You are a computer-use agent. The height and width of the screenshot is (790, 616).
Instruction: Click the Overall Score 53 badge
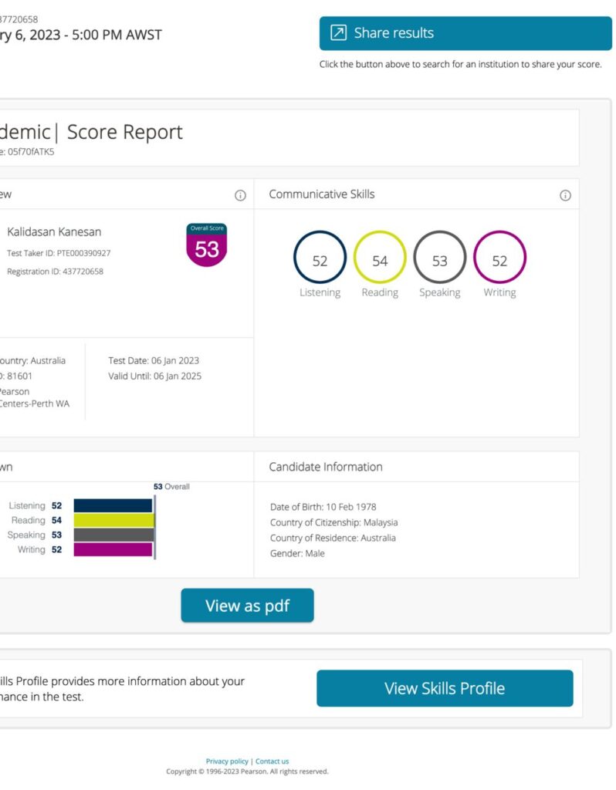click(x=207, y=246)
